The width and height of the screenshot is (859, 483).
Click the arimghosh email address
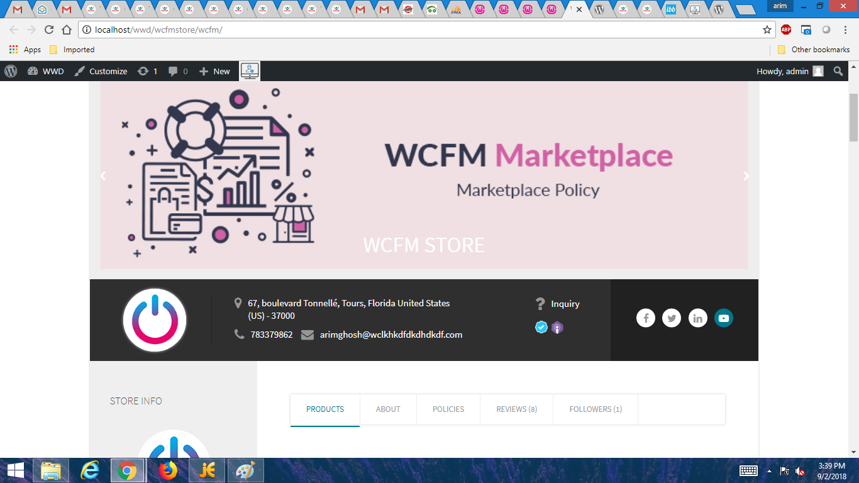click(x=391, y=335)
